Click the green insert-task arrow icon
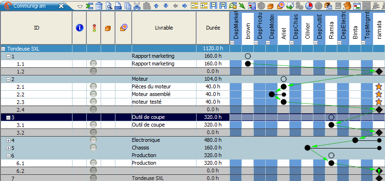 (x=89, y=6)
